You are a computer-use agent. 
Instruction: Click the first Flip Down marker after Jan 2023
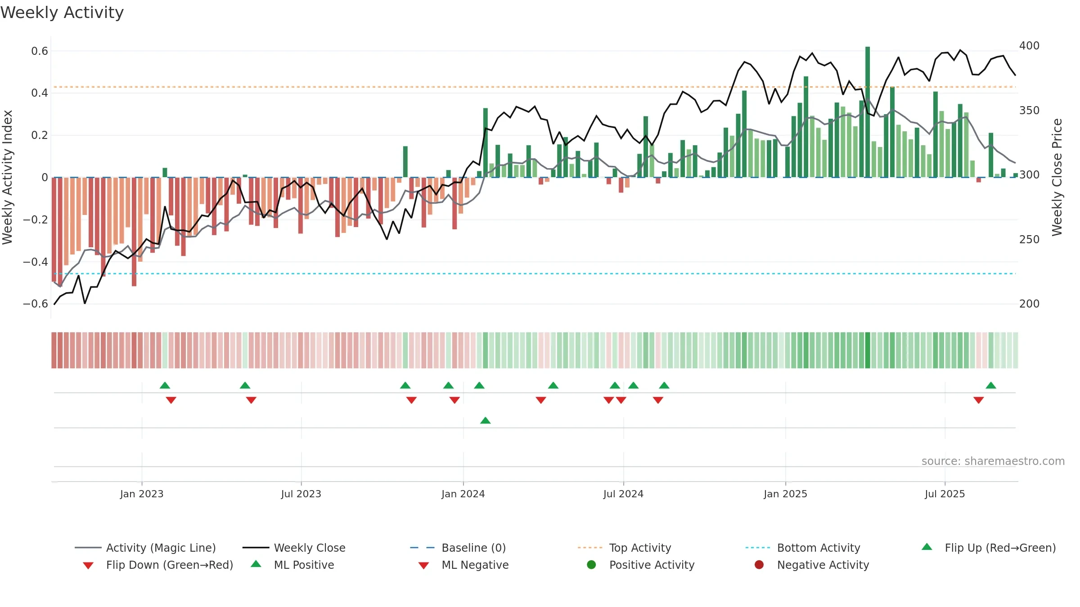point(171,400)
